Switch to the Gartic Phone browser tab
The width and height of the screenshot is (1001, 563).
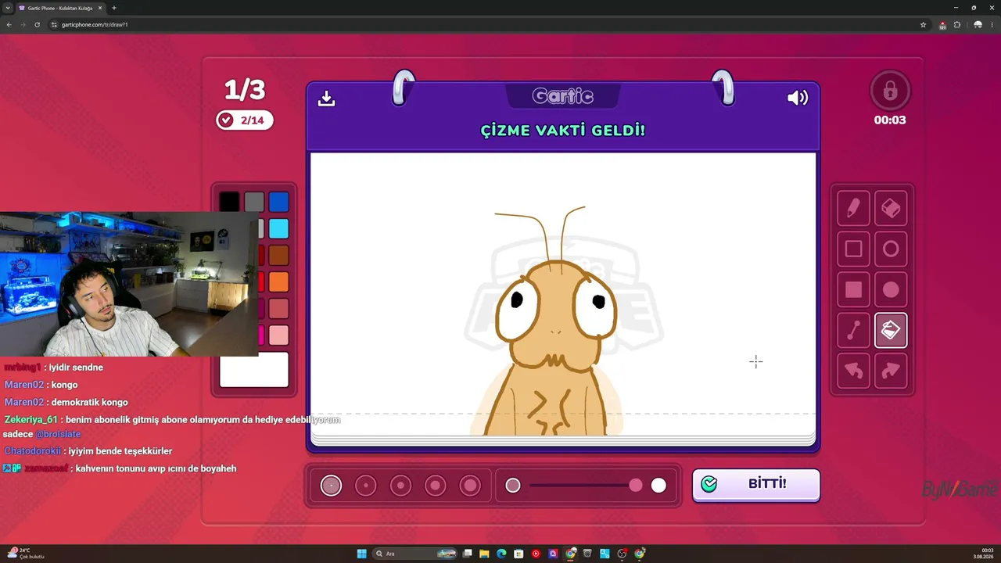61,8
